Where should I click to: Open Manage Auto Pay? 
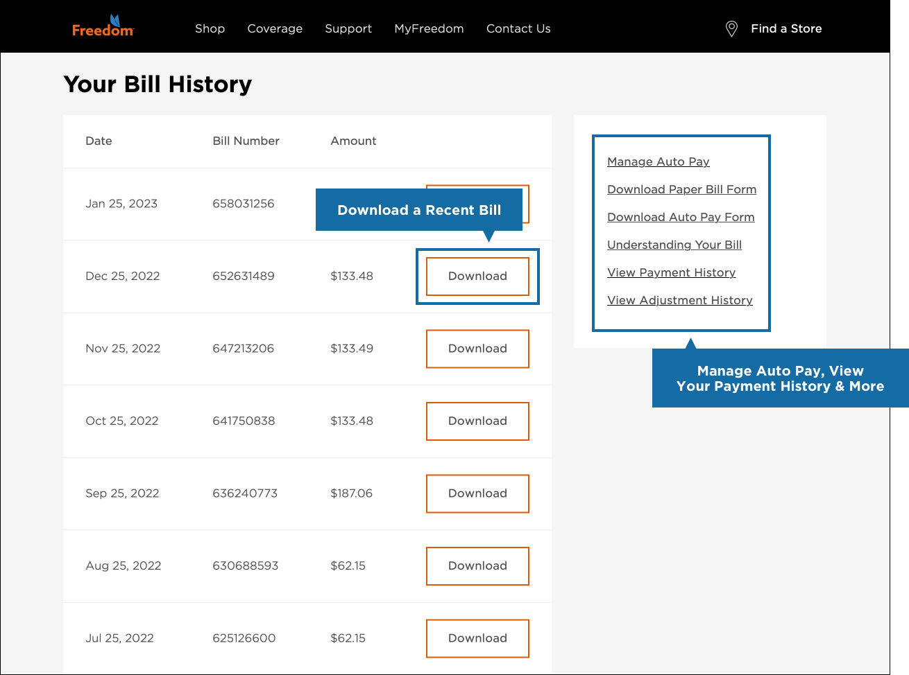pos(658,161)
